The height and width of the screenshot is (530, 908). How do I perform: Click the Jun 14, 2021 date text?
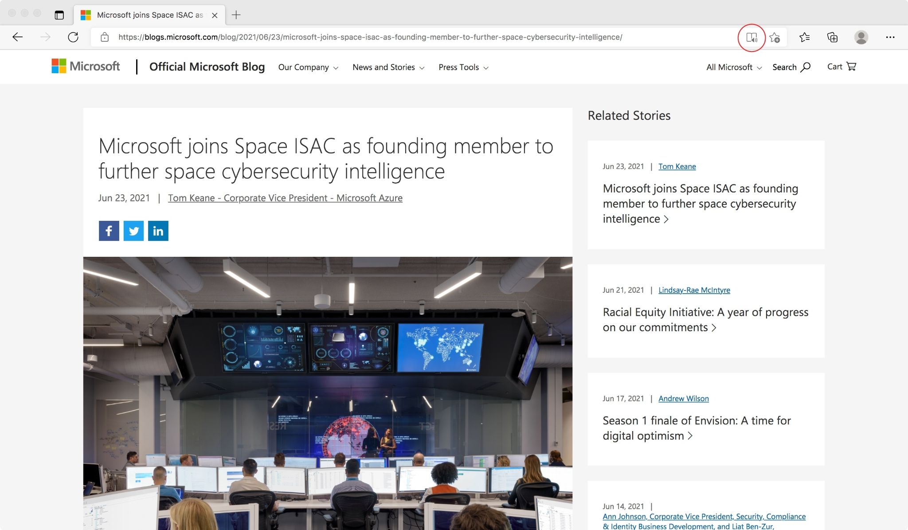point(623,506)
